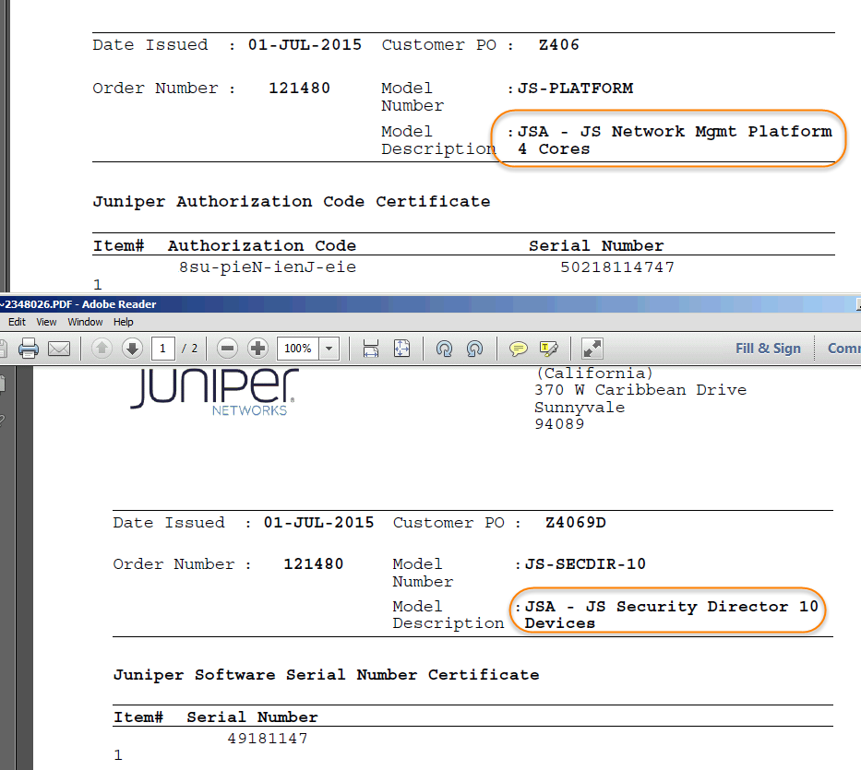
Task: Open the Comment pane
Action: [844, 349]
